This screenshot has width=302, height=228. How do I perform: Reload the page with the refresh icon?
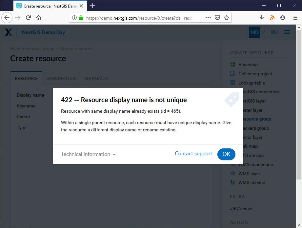point(28,18)
